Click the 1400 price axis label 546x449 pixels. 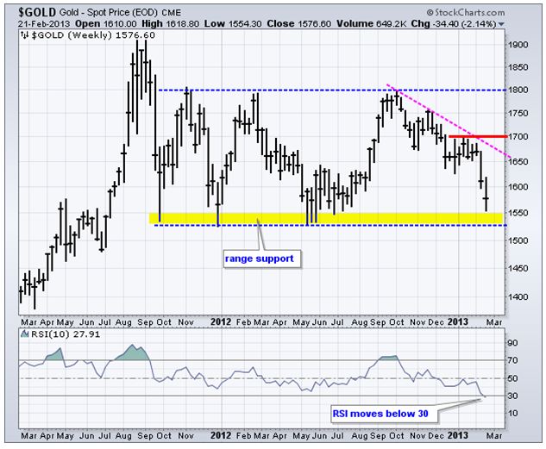click(x=518, y=297)
